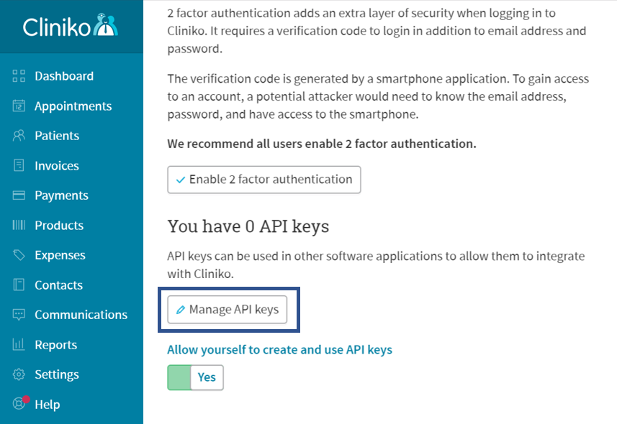Image resolution: width=617 pixels, height=424 pixels.
Task: Select the Expenses tag icon
Action: (x=19, y=255)
